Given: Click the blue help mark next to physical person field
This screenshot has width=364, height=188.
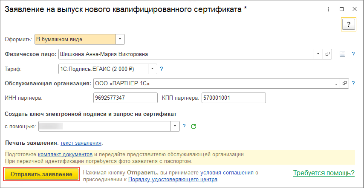Looking at the screenshot, I should point(353,54).
